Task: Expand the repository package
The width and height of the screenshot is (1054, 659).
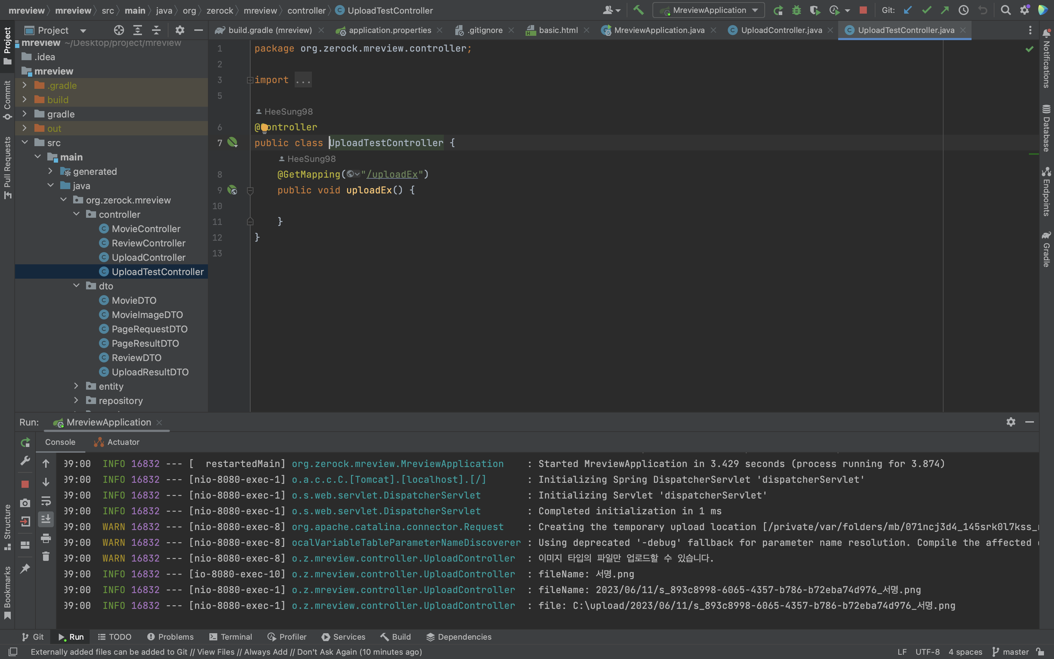Action: click(76, 400)
